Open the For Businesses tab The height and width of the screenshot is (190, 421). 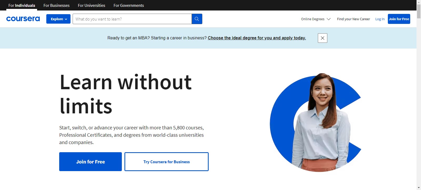(x=57, y=5)
